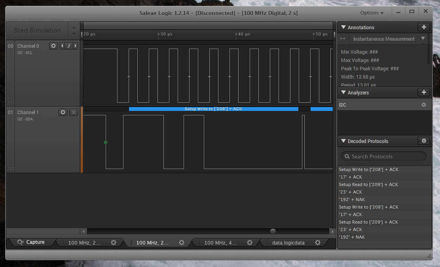440x267 pixels.
Task: Select second ''23' + ACK' decoded row
Action: [x=384, y=229]
